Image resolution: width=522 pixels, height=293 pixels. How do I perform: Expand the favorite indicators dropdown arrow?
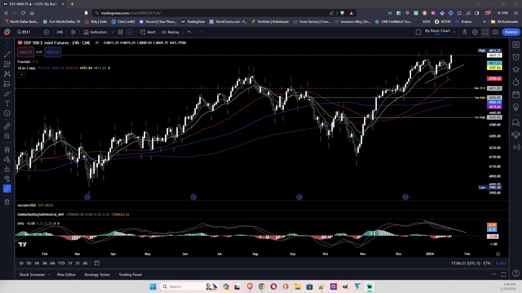pyautogui.click(x=112, y=32)
